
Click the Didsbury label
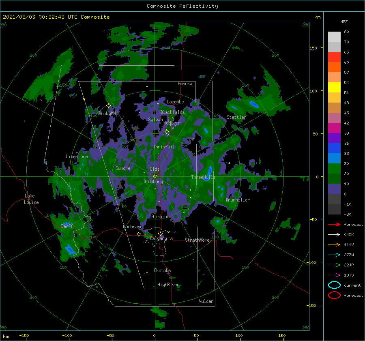pyautogui.click(x=153, y=182)
